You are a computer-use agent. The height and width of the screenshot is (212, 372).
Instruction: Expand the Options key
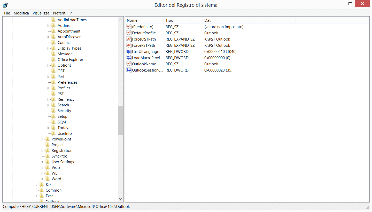pos(48,65)
